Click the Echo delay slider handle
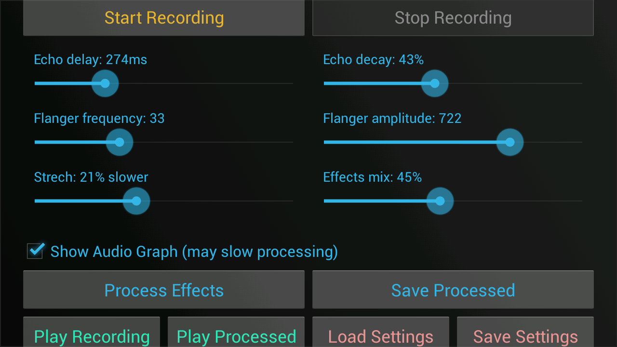Viewport: 617px width, 347px height. point(105,83)
